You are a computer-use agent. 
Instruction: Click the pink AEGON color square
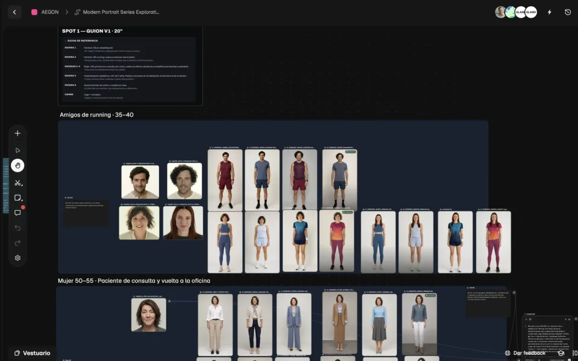pos(34,12)
